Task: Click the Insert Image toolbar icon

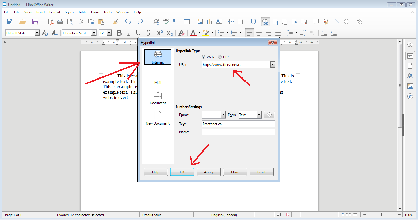Action: (x=200, y=21)
